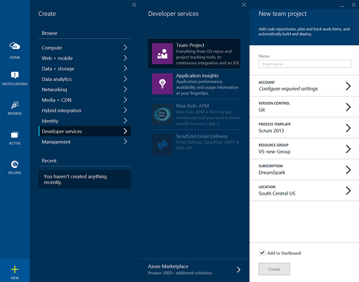The image size is (359, 282).
Task: Click the Create button
Action: (274, 269)
